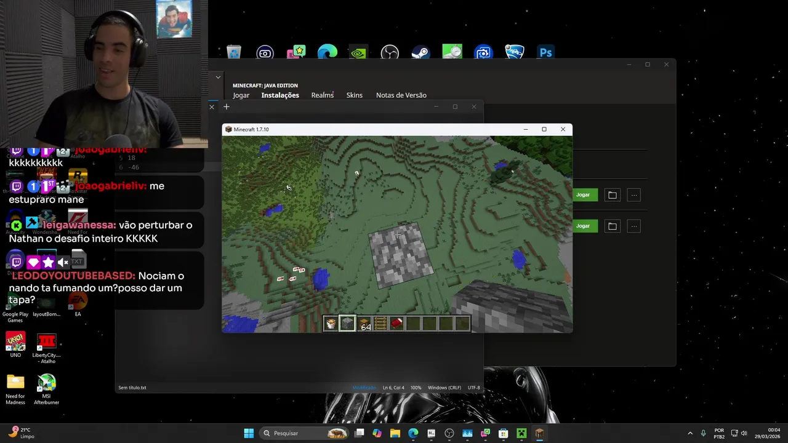Switch to the Instalações tab in launcher
The width and height of the screenshot is (788, 443).
(x=280, y=95)
